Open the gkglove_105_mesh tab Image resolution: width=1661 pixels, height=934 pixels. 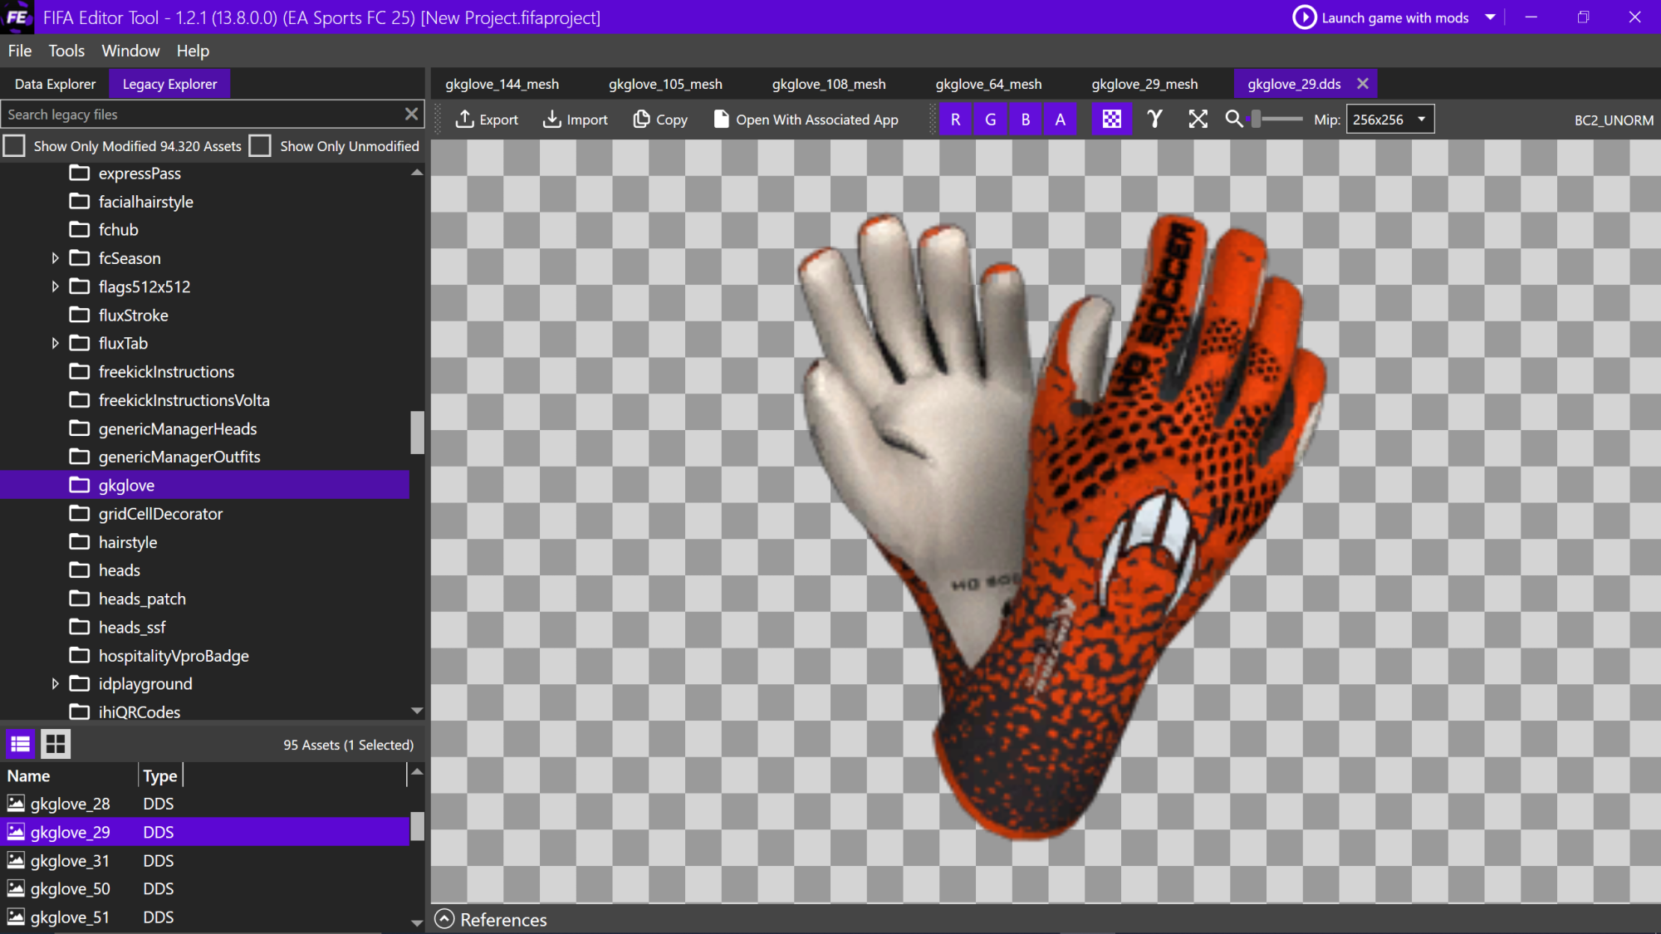[x=665, y=84]
